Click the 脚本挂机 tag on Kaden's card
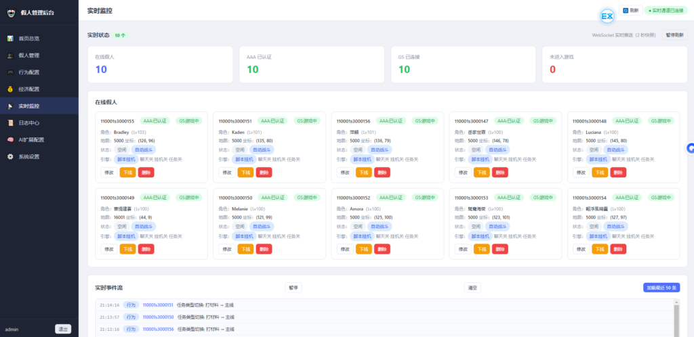 (244, 160)
